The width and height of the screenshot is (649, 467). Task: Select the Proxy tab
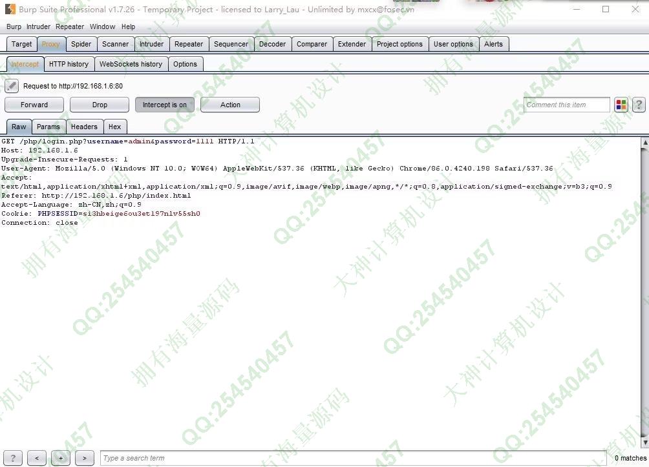[x=51, y=44]
